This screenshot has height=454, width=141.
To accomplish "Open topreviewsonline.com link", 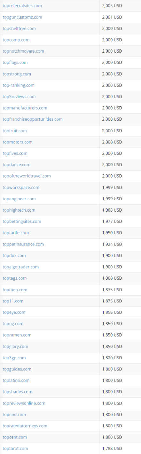I will pyautogui.click(x=24, y=403).
